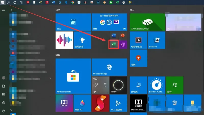The height and width of the screenshot is (115, 204).
Task: Open the blurred photo tile under 娱乐
Action: [184, 22]
